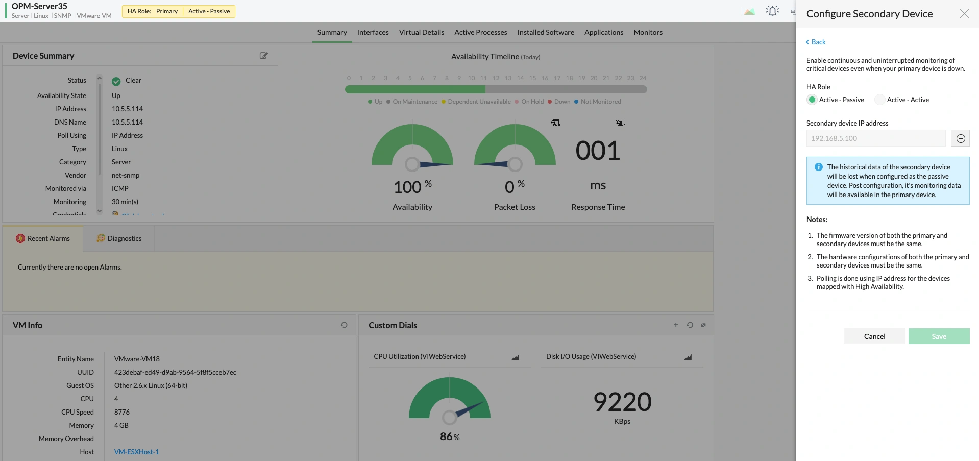Open the report icon above the Availability gauge
This screenshot has height=461, width=979.
click(556, 123)
